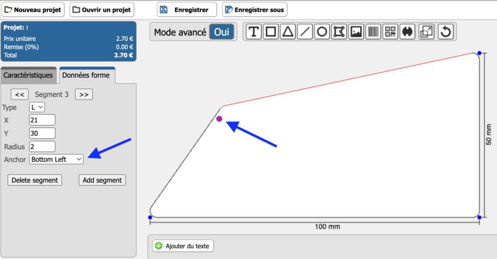Focus the Y coordinate field
The height and width of the screenshot is (259, 497).
click(x=42, y=133)
